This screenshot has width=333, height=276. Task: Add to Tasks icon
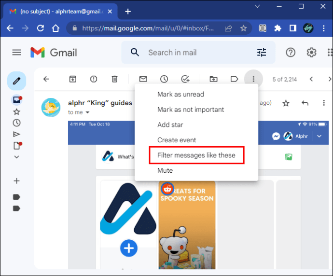point(185,79)
